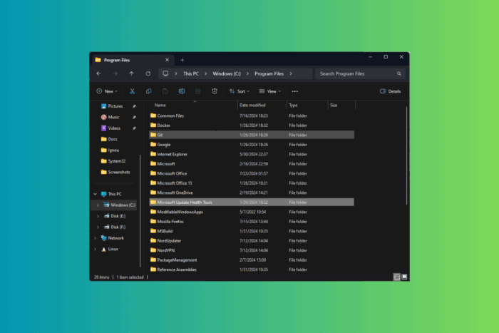
Task: Select the Program Files tab
Action: (133, 60)
